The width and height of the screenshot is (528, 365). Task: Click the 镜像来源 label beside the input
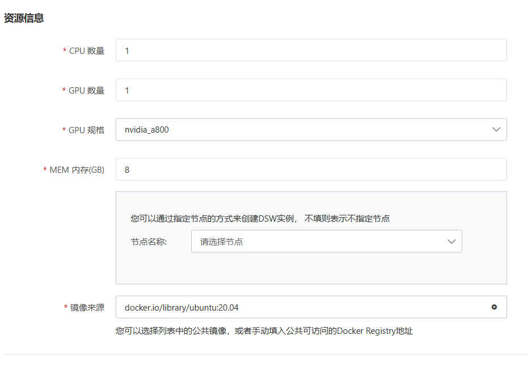tap(87, 307)
